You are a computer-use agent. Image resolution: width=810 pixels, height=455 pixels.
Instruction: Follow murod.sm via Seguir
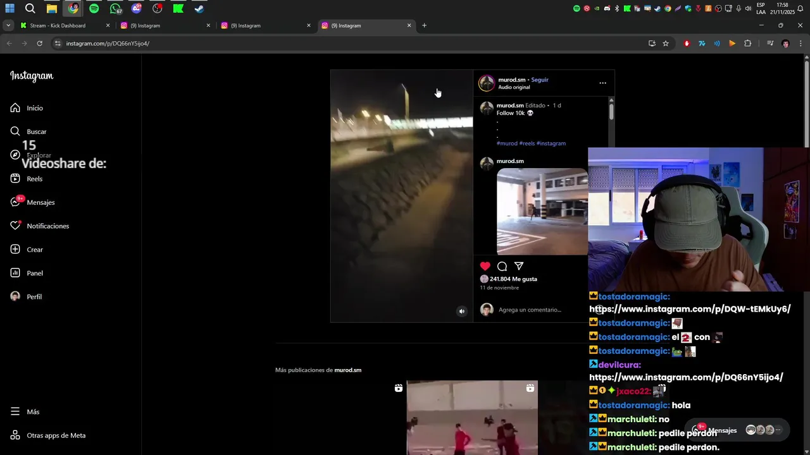[540, 80]
